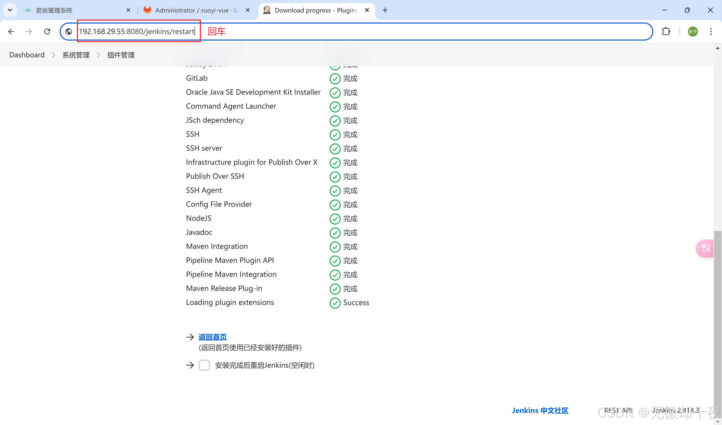Enable restart Jenkins after install checkbox

point(204,365)
